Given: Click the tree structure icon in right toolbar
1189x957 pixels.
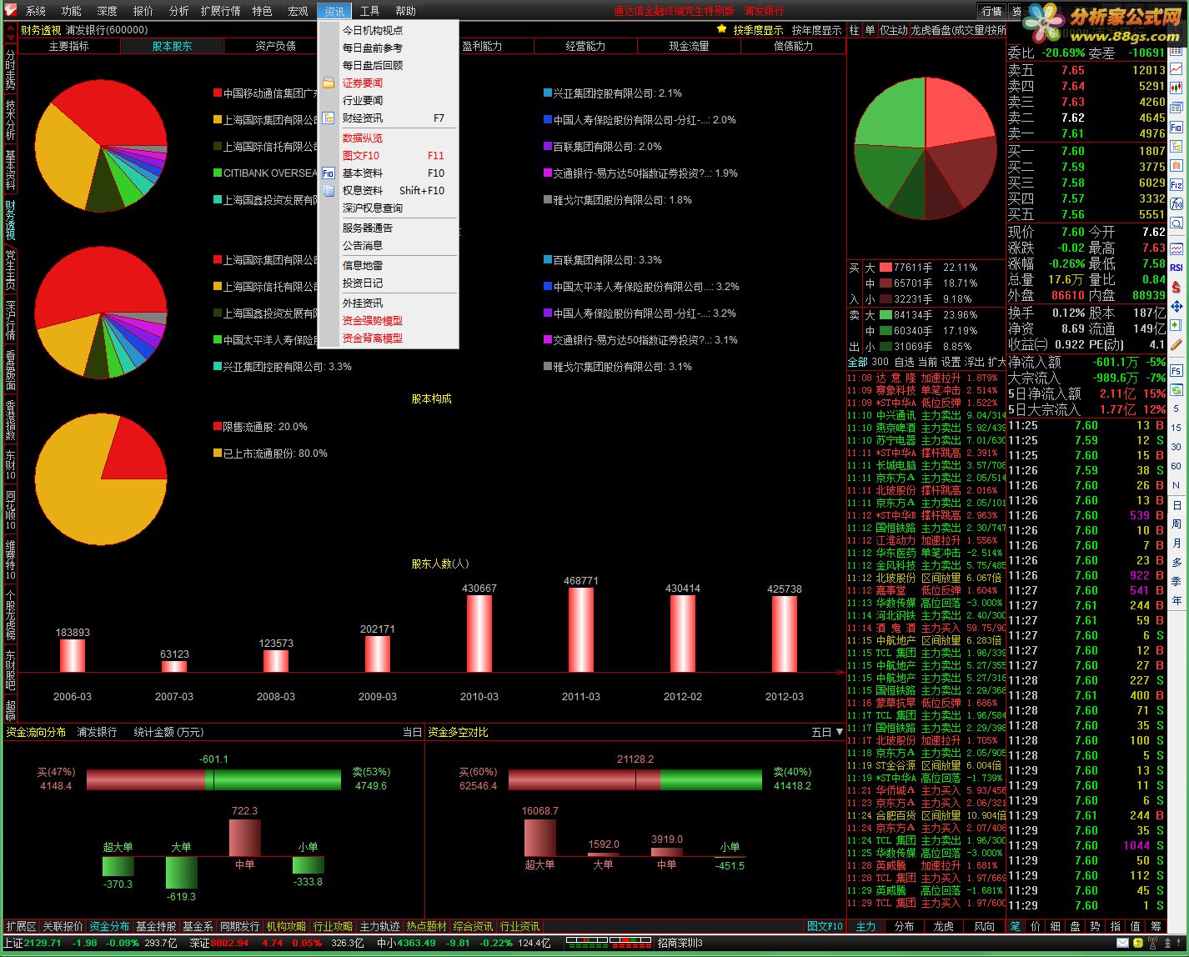Looking at the screenshot, I should [1176, 147].
